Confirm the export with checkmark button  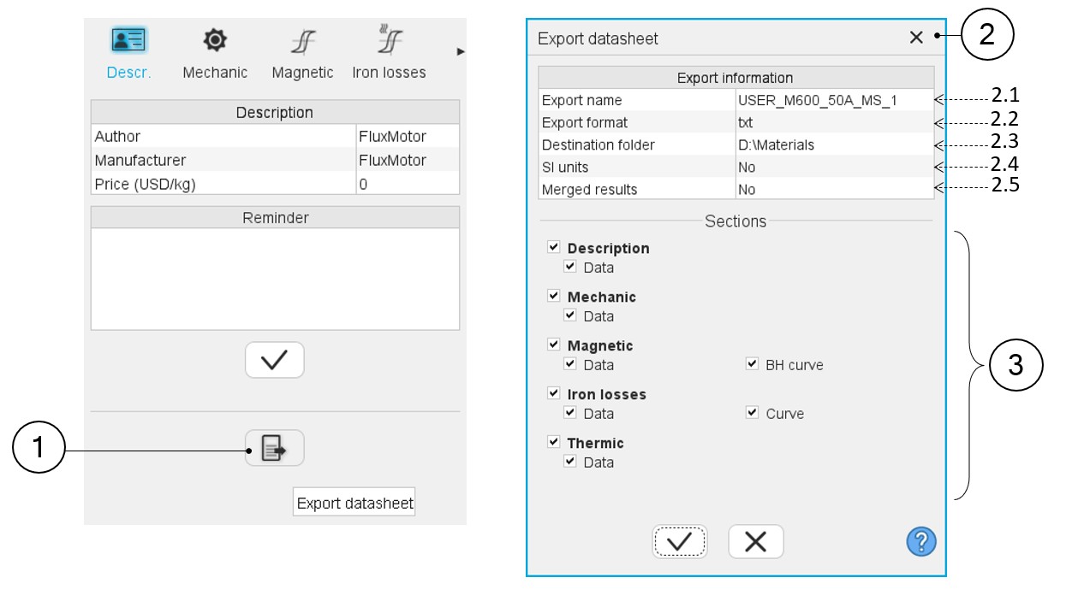pos(680,541)
